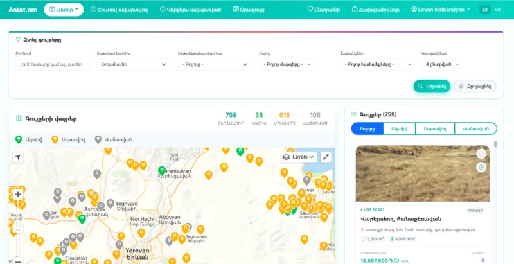Open the Վարելահող listing title
The image size is (514, 264).
(400, 219)
